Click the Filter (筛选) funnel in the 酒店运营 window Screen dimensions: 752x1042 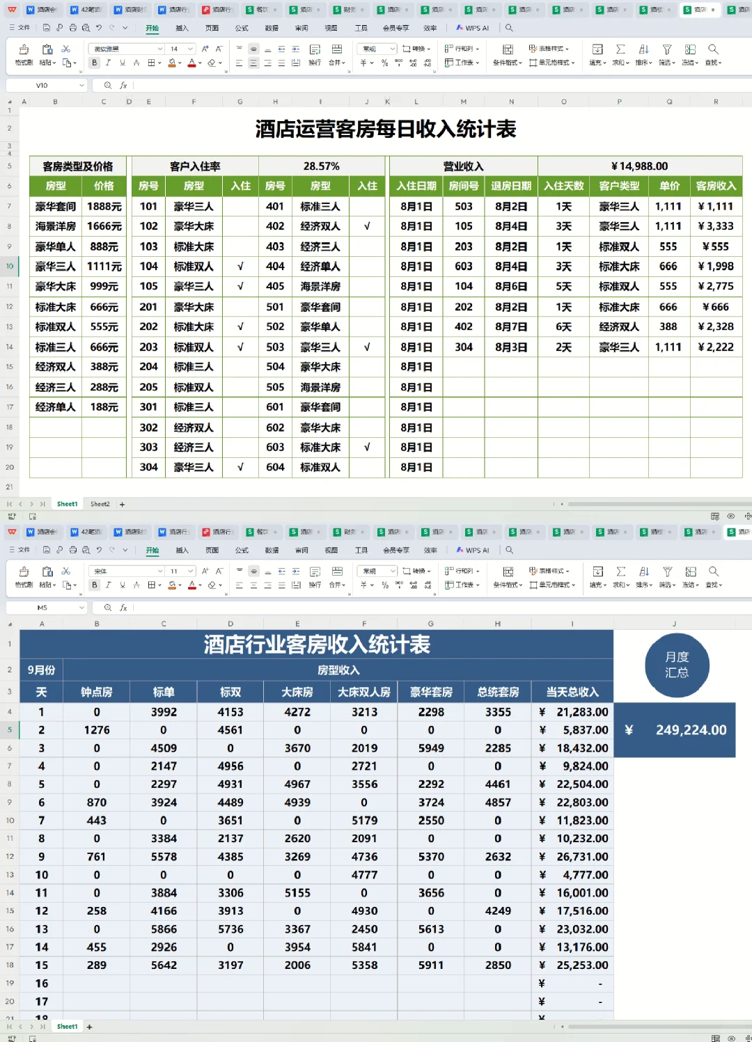coord(667,49)
